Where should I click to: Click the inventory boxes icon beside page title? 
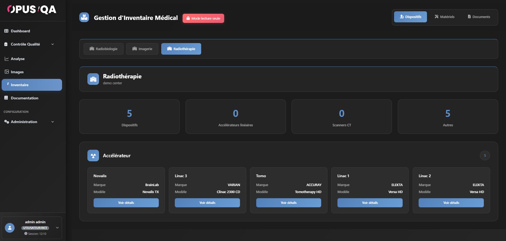[84, 18]
